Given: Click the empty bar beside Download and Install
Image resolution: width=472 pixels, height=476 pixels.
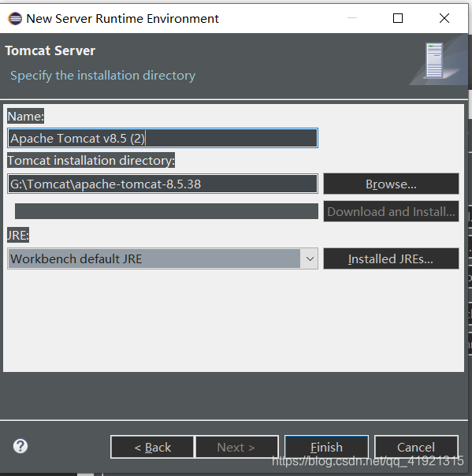Looking at the screenshot, I should [x=166, y=211].
